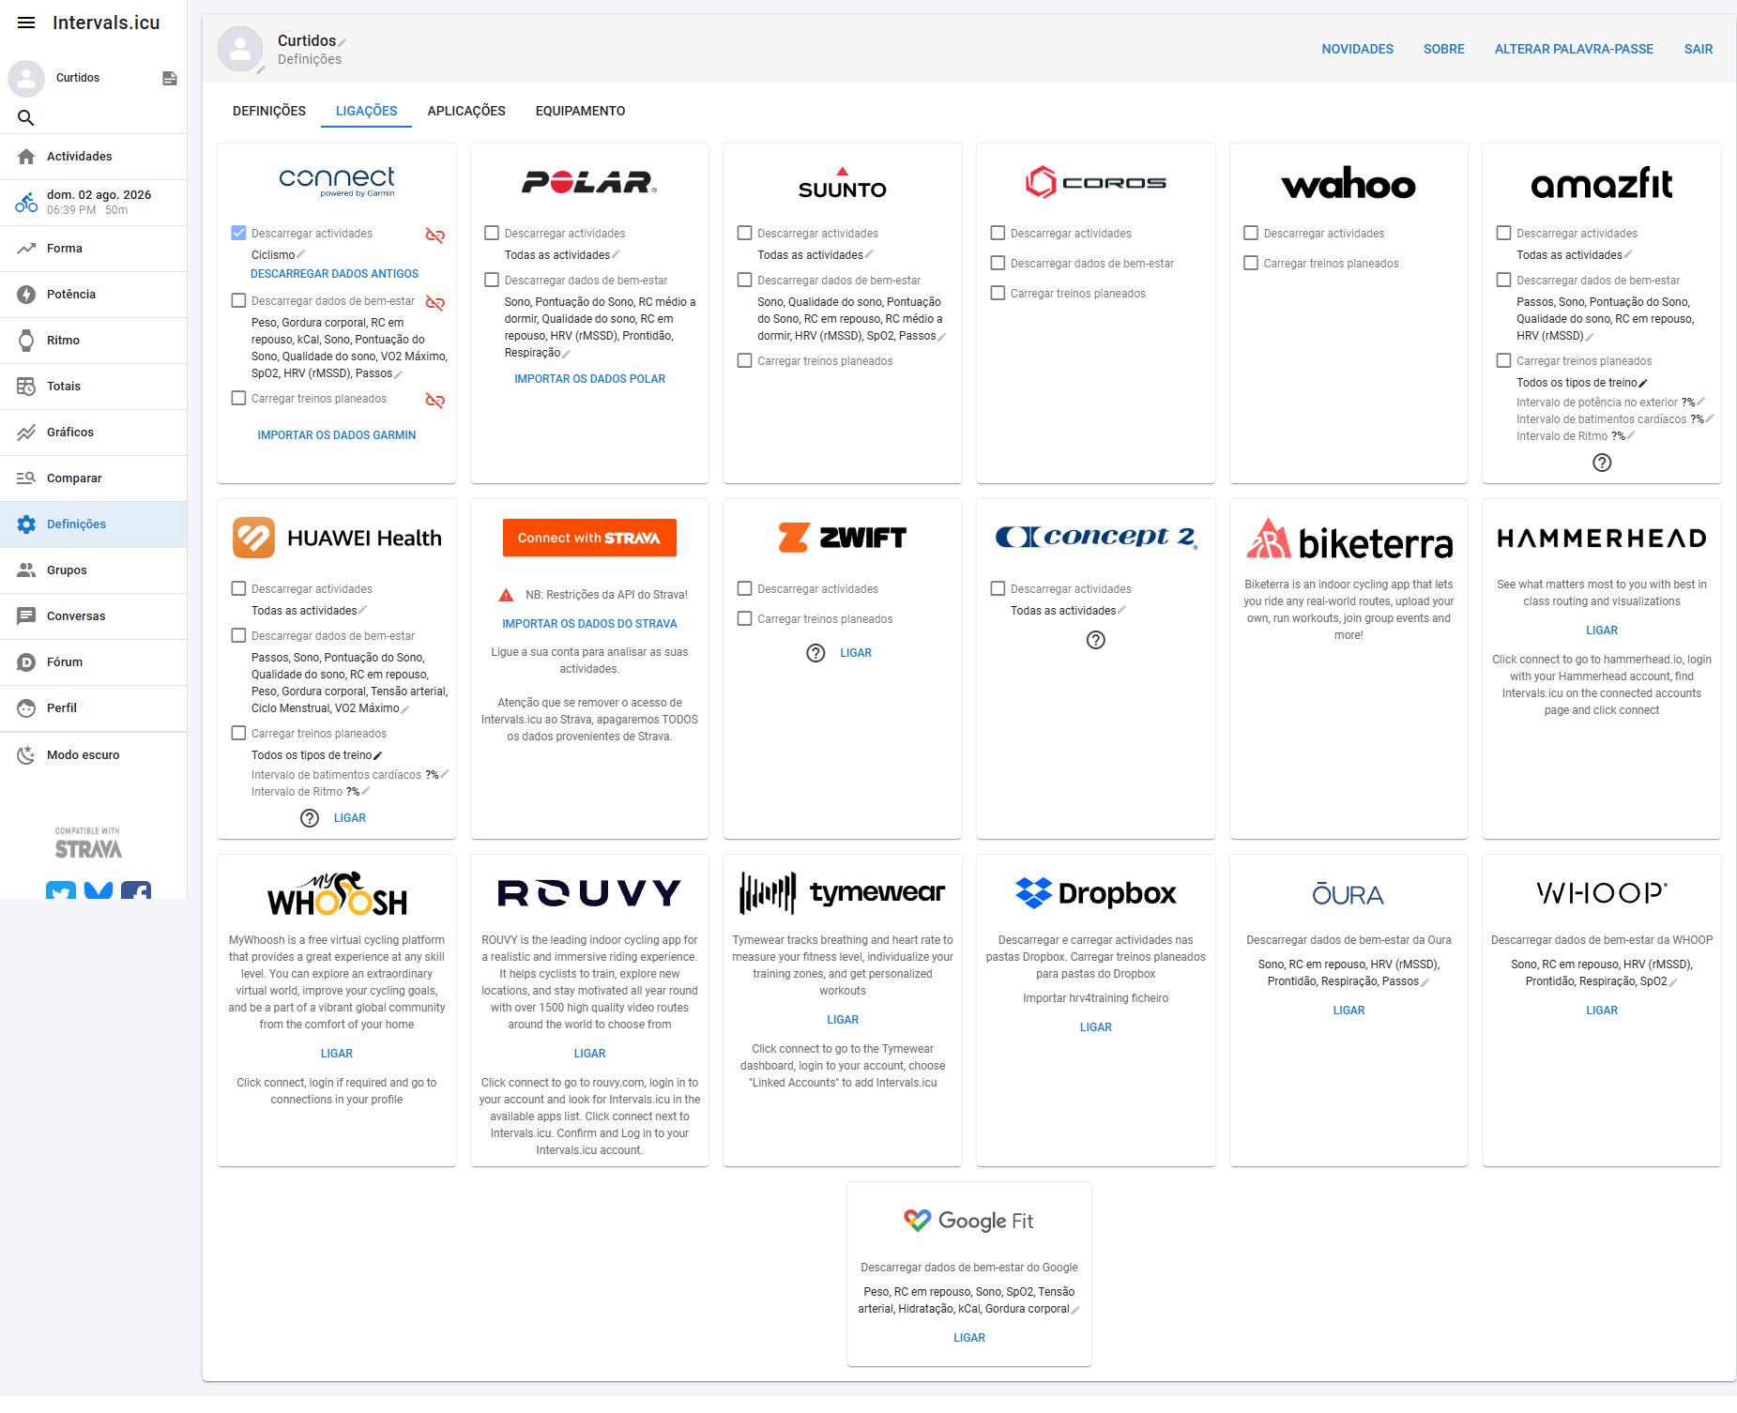
Task: Click LIGAR under Google Fit
Action: (969, 1338)
